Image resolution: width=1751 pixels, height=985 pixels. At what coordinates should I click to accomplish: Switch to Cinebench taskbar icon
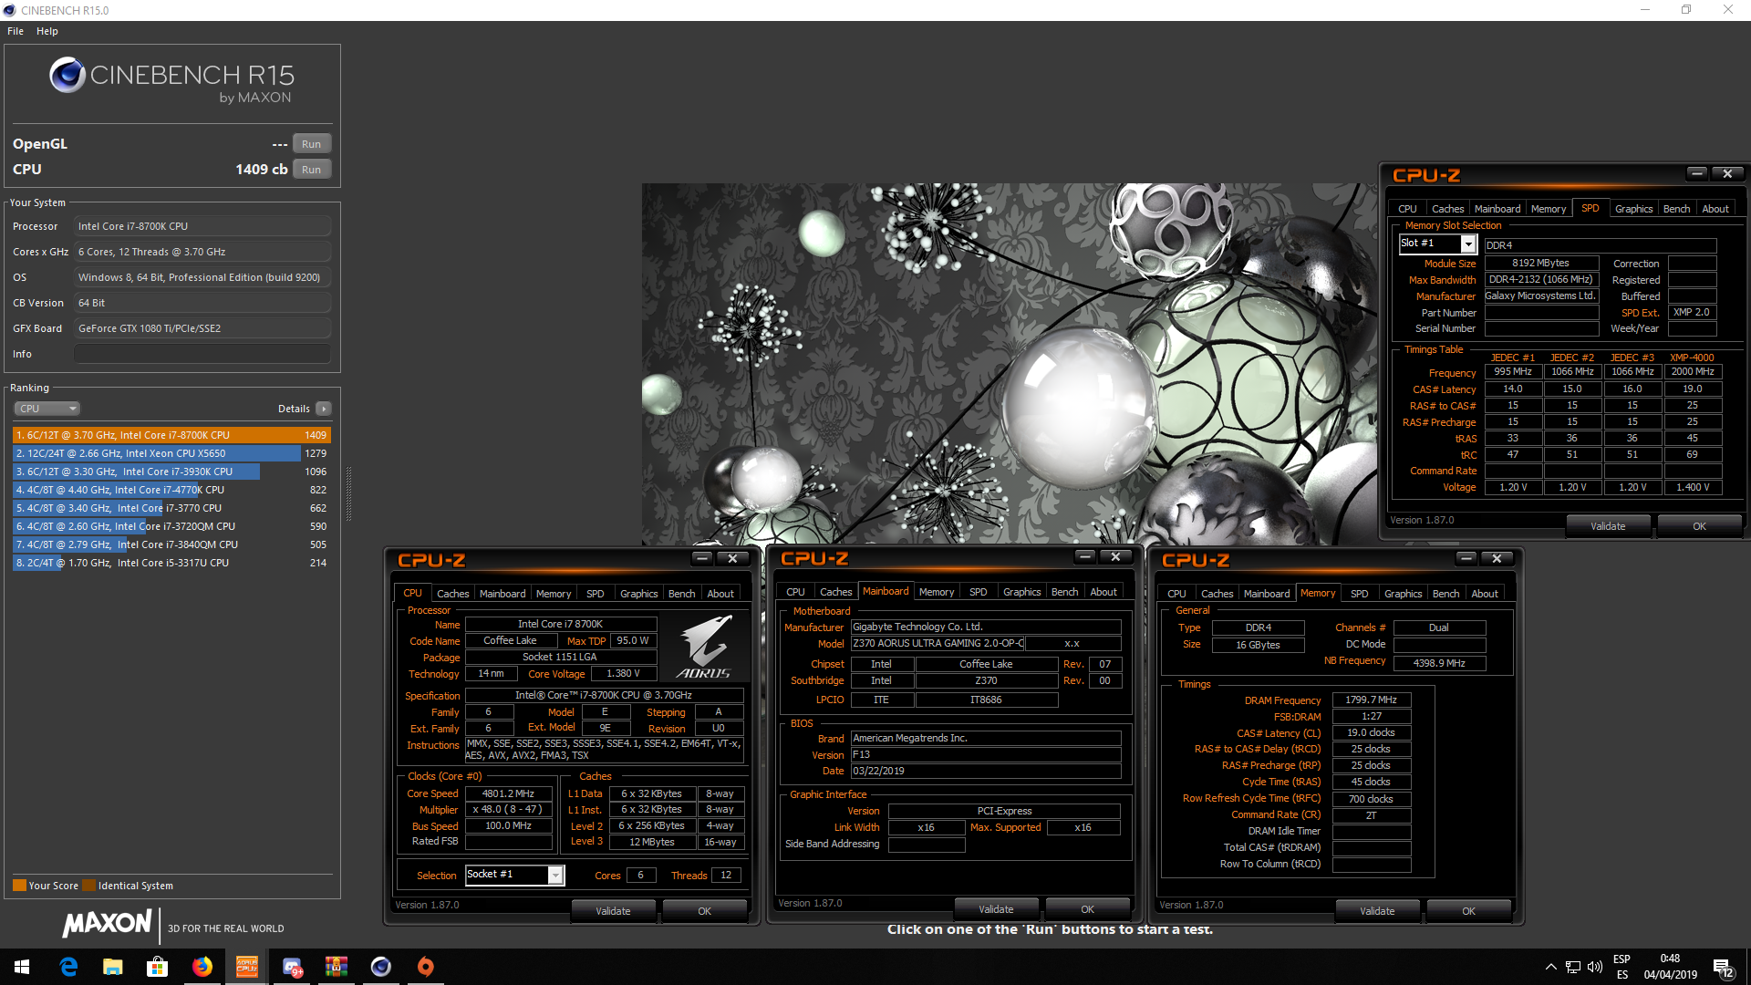[x=381, y=967]
